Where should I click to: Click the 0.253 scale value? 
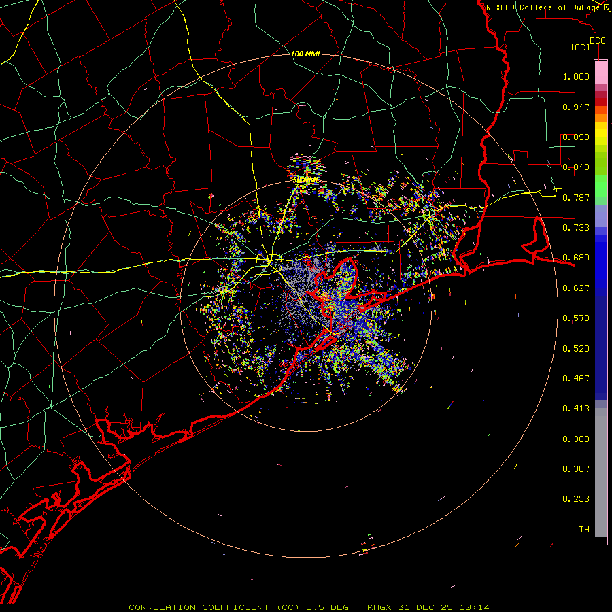click(x=576, y=499)
